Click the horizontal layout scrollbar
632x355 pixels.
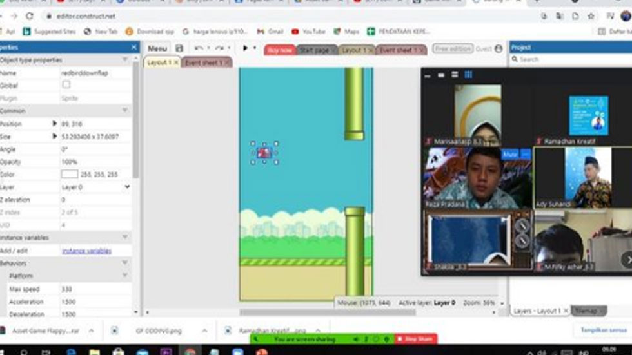(328, 312)
